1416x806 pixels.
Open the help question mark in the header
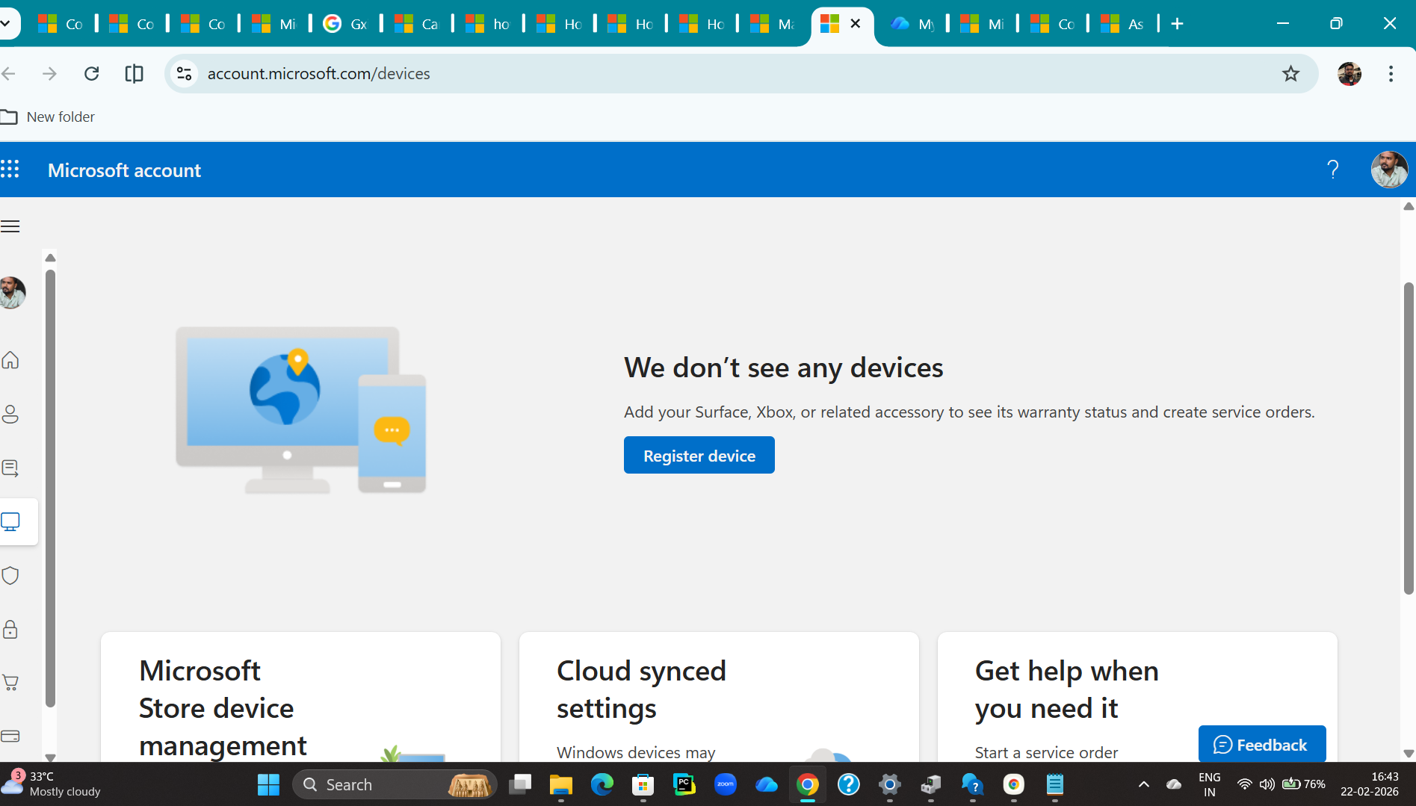click(1333, 170)
